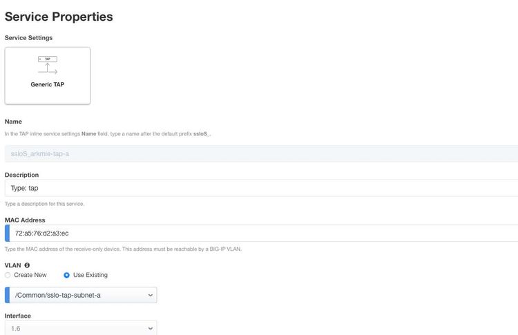Image resolution: width=518 pixels, height=335 pixels.
Task: Click the Create New label text
Action: click(x=30, y=275)
